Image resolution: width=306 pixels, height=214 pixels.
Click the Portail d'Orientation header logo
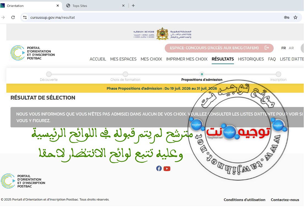(33, 53)
